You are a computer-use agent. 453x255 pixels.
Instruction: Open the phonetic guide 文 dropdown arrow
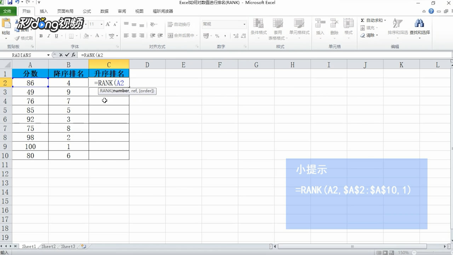click(x=117, y=36)
